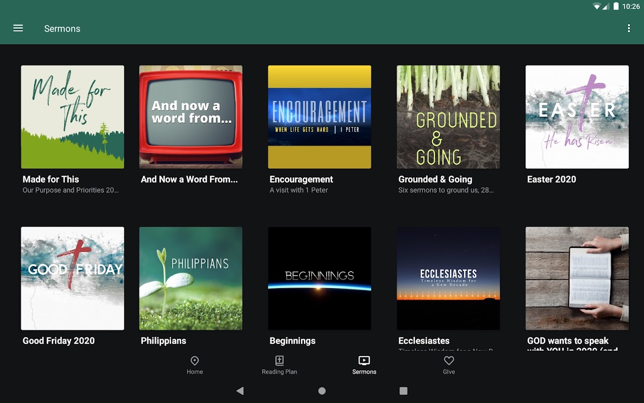This screenshot has width=644, height=403.
Task: Open the Beginnings sunrise artwork
Action: (319, 279)
